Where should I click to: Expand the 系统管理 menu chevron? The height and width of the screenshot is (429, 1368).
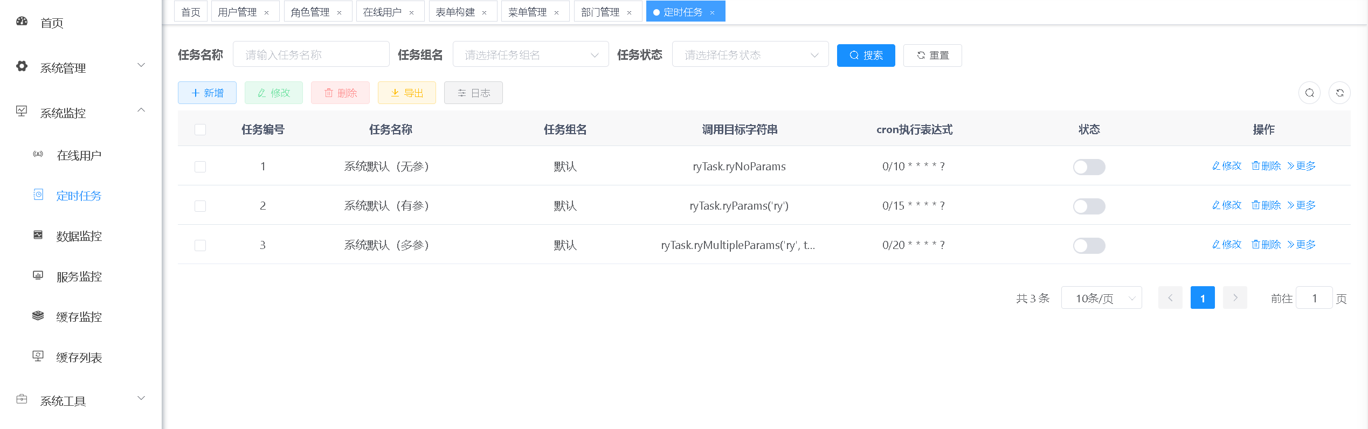point(141,65)
